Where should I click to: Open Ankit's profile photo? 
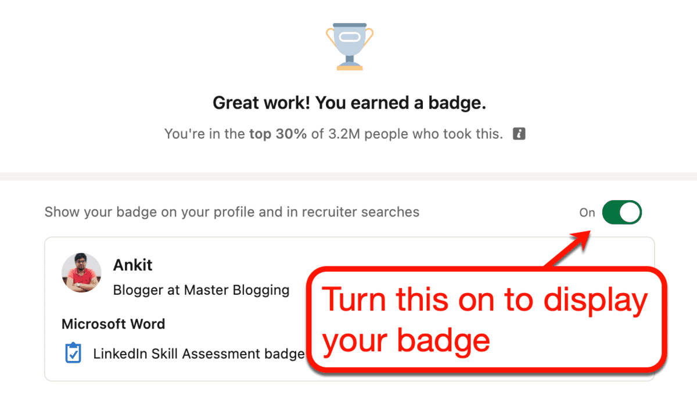pyautogui.click(x=82, y=272)
